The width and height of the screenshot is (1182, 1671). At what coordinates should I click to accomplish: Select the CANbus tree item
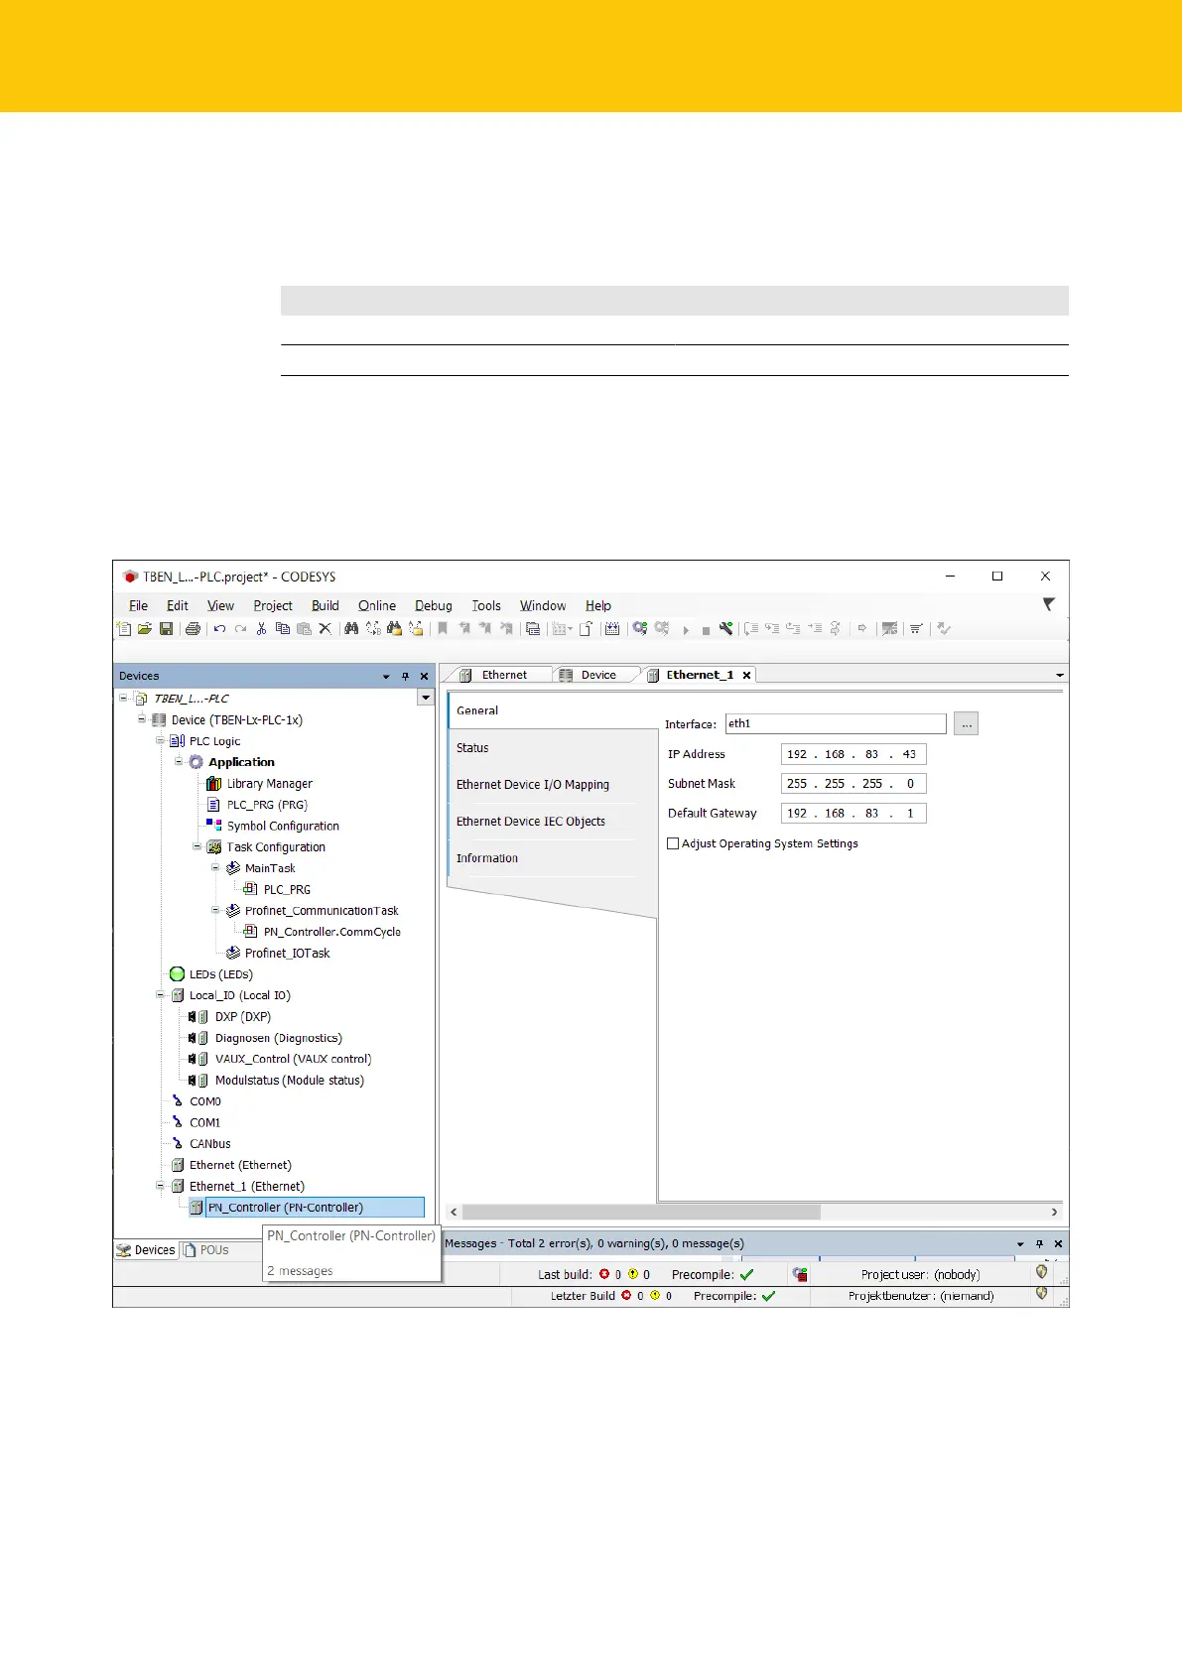click(210, 1144)
